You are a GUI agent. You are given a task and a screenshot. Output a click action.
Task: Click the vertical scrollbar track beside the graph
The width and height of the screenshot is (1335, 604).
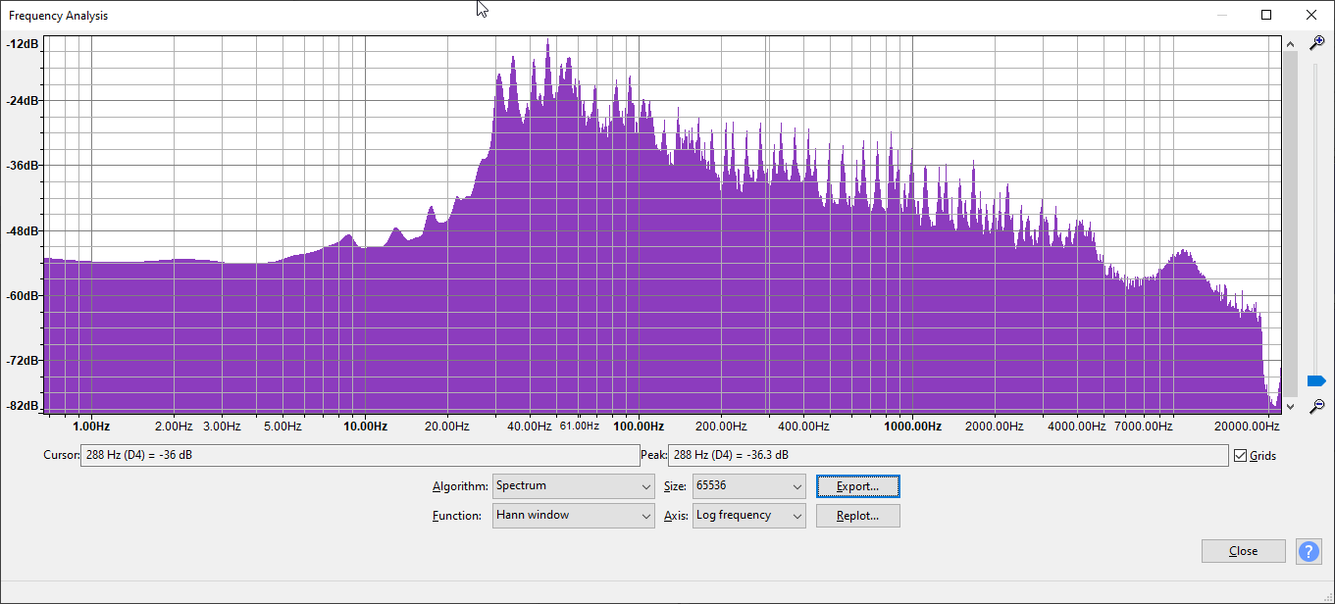click(x=1290, y=226)
